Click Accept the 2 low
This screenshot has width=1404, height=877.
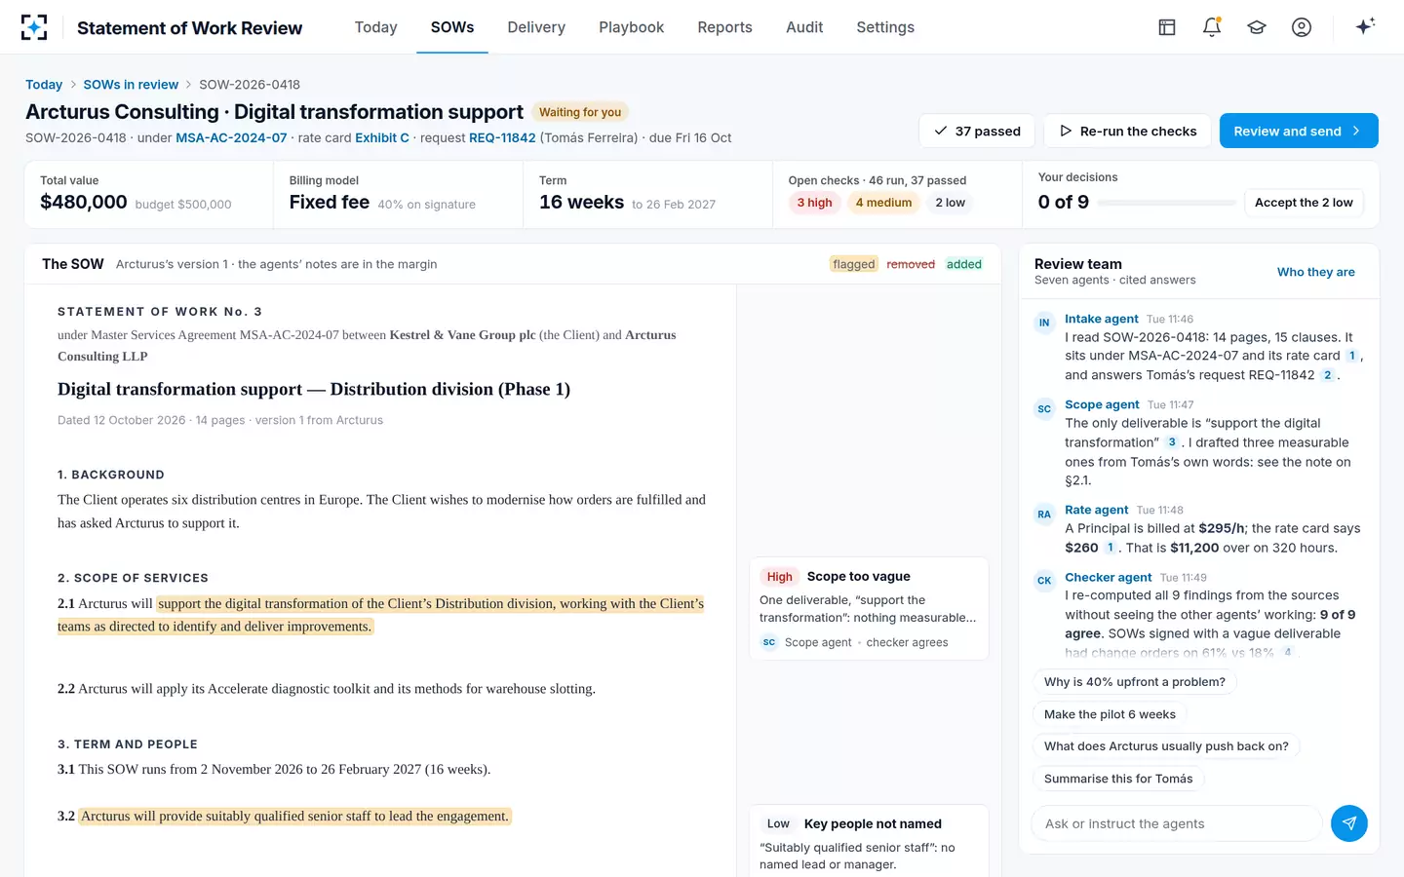[1304, 202]
